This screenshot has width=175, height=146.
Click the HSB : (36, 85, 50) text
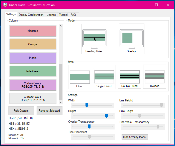(x=19, y=124)
